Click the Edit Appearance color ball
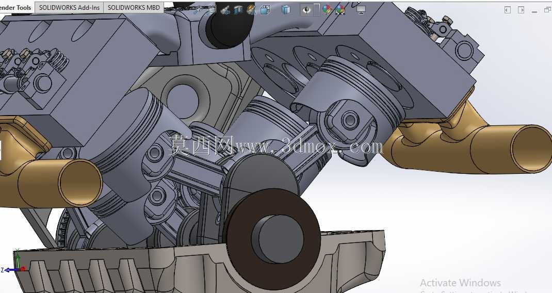 327,9
